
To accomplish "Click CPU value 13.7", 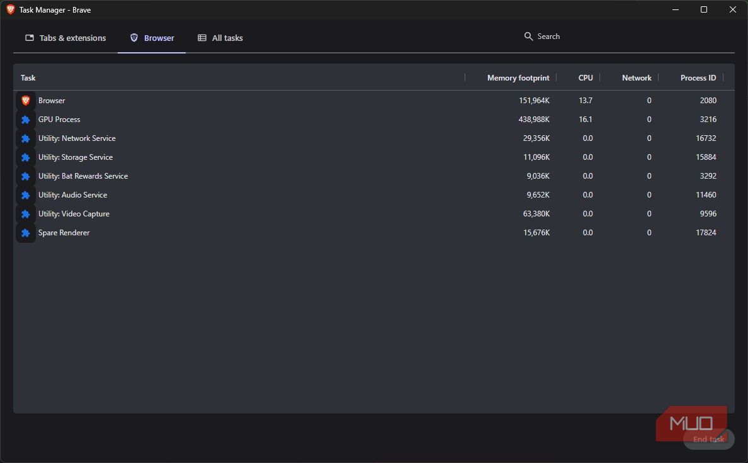I will tap(586, 101).
